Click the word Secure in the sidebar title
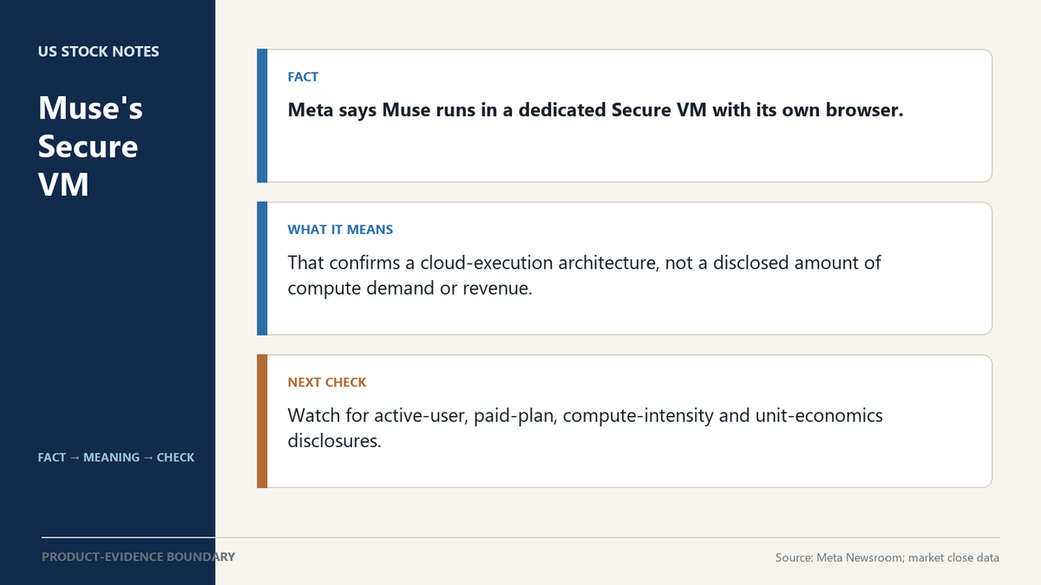1041x585 pixels. click(88, 146)
